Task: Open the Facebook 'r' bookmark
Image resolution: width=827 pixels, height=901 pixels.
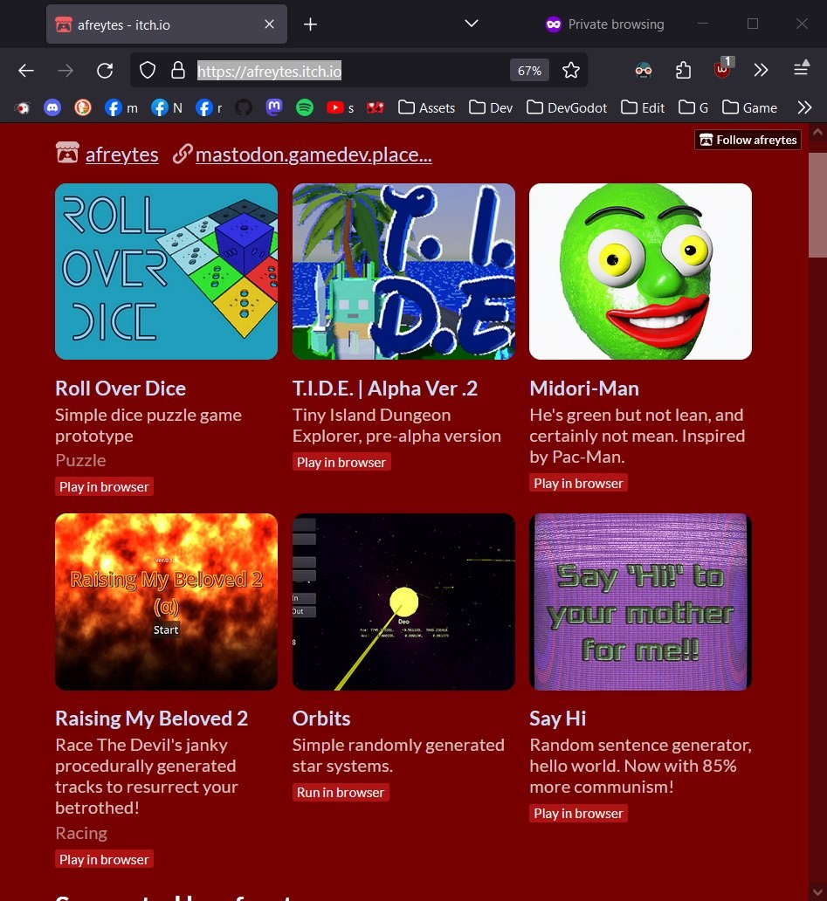Action: point(210,107)
